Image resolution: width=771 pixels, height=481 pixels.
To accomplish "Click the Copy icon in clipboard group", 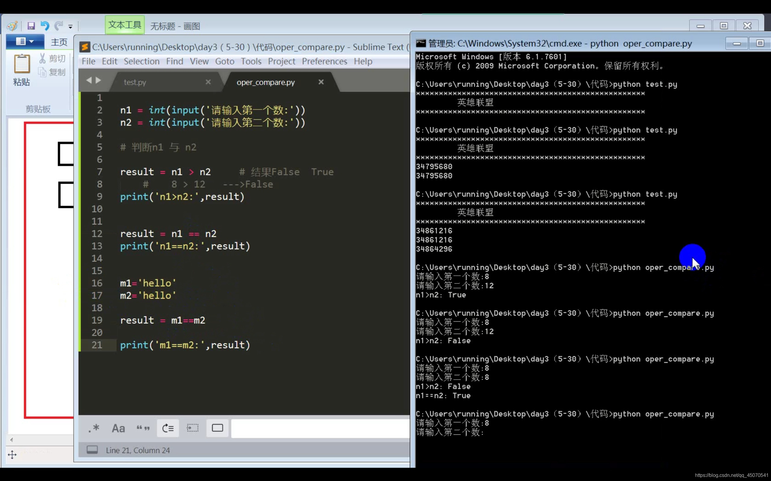I will 42,72.
